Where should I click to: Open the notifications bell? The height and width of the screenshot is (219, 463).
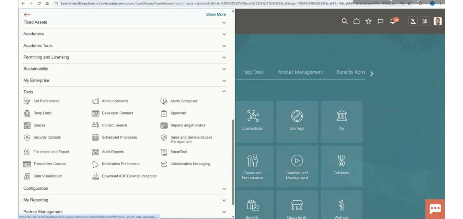tap(392, 21)
